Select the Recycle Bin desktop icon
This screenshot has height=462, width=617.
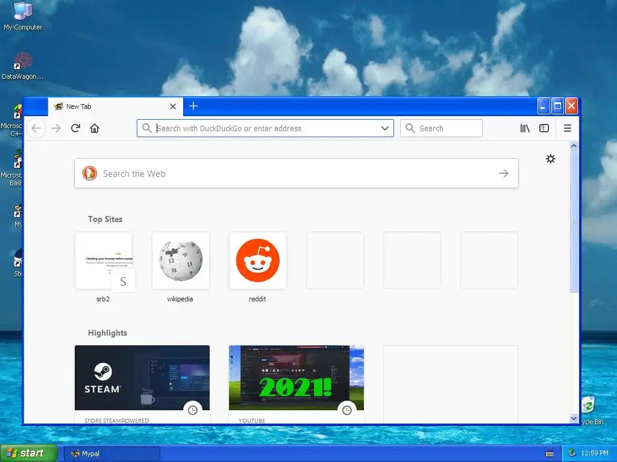(x=592, y=410)
